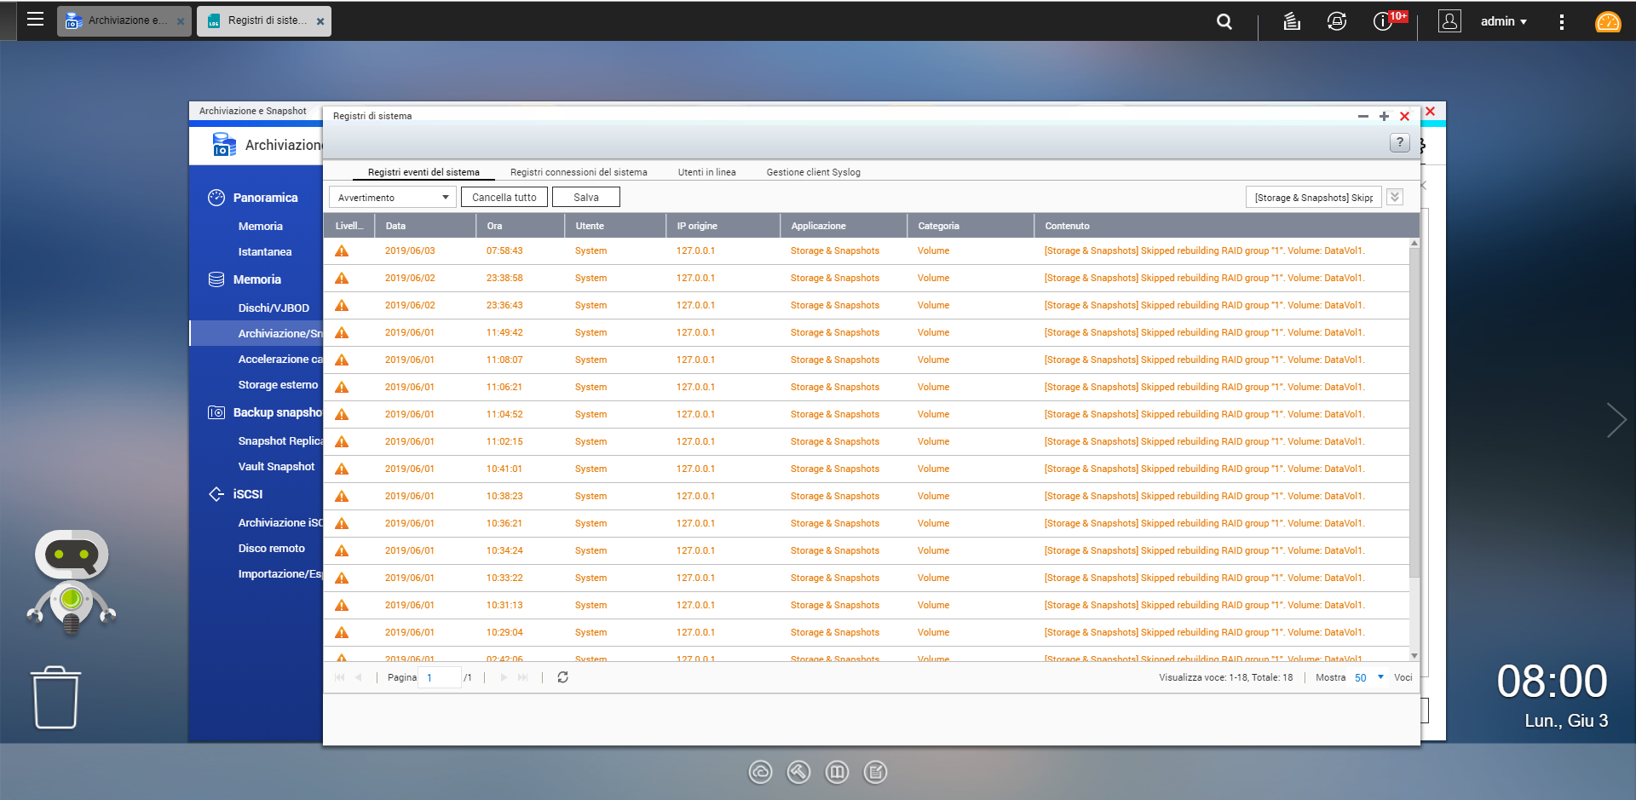1636x800 pixels.
Task: Open the three-dot more options menu
Action: (x=1561, y=22)
